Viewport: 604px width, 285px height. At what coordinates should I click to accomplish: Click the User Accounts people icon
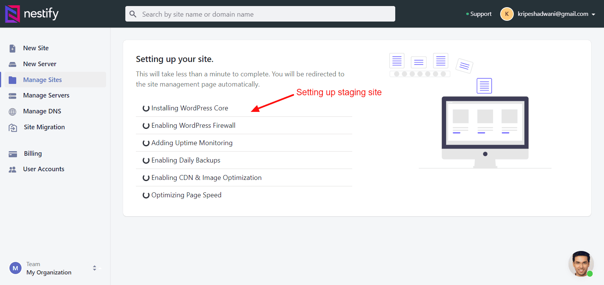[x=12, y=169]
